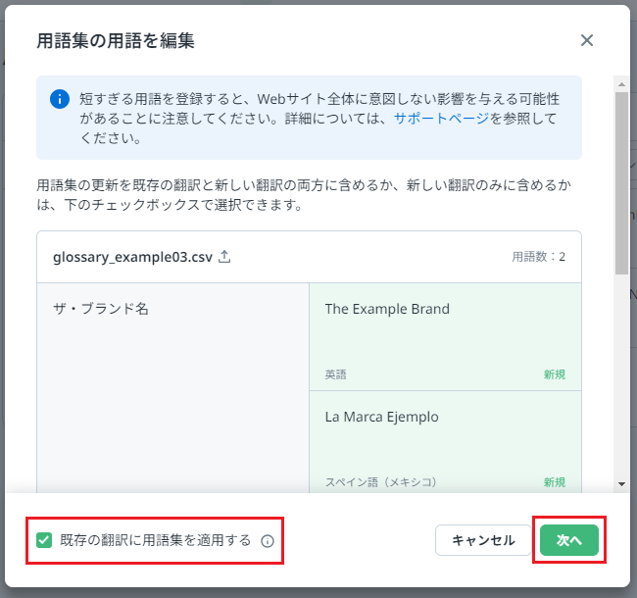Click the 新規 badge in the Spanish row
637x598 pixels.
pos(555,482)
